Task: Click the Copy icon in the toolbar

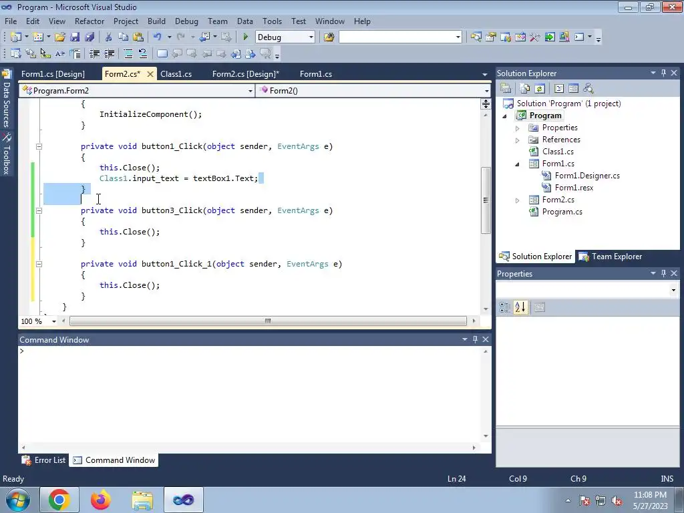Action: [124, 37]
